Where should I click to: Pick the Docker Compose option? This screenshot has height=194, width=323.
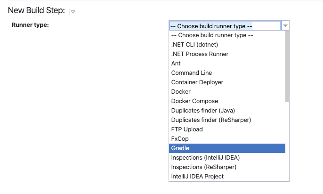(194, 101)
